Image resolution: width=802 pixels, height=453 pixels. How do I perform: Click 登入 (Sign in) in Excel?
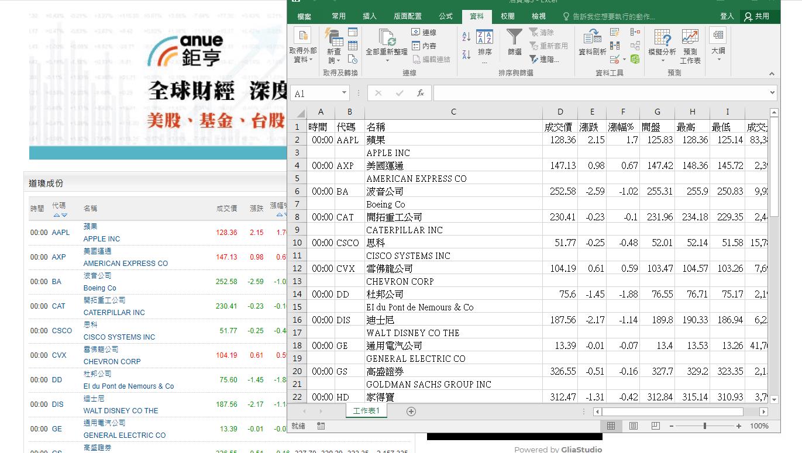[727, 16]
